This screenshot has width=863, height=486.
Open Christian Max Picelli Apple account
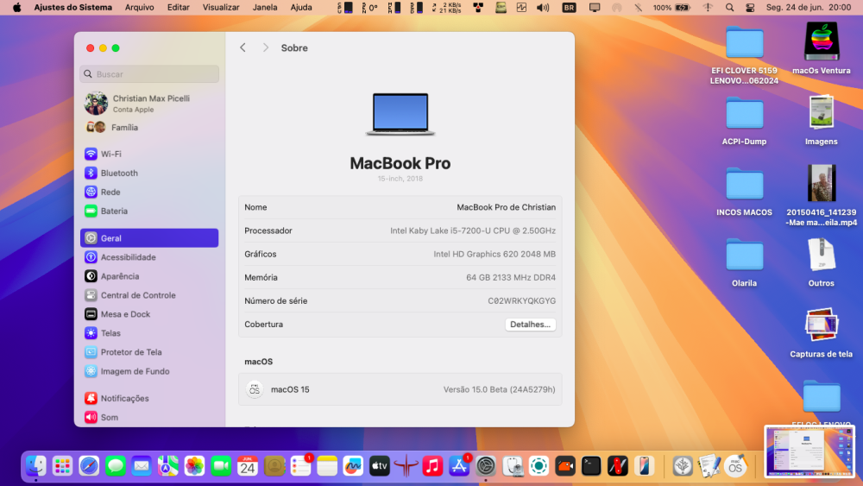pyautogui.click(x=149, y=103)
